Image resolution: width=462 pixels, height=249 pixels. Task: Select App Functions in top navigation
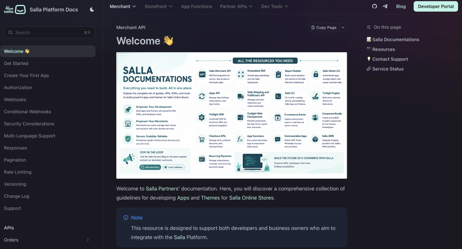(196, 6)
